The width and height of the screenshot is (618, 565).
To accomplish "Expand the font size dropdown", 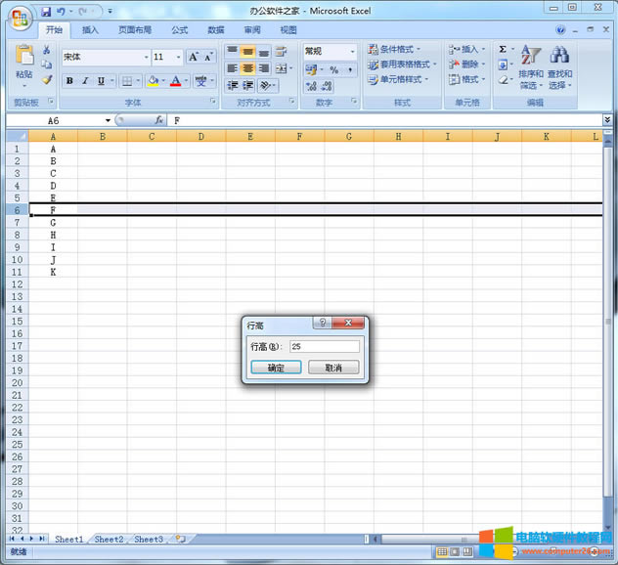I will tap(177, 58).
